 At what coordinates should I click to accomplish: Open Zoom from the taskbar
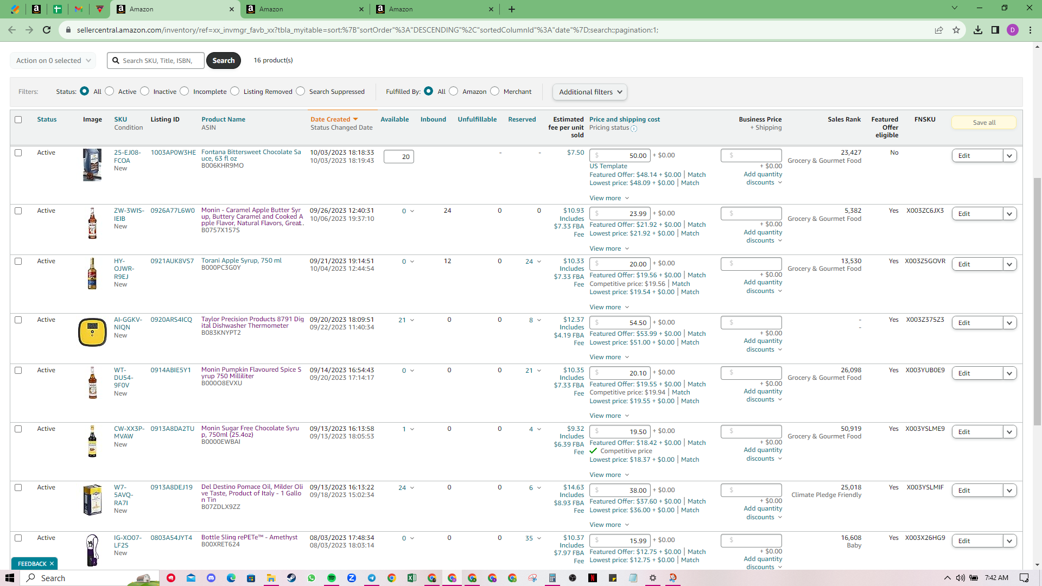(x=352, y=578)
